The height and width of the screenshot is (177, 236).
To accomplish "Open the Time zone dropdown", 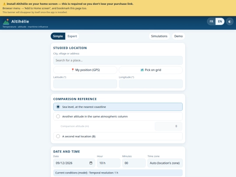I will point(165,163).
